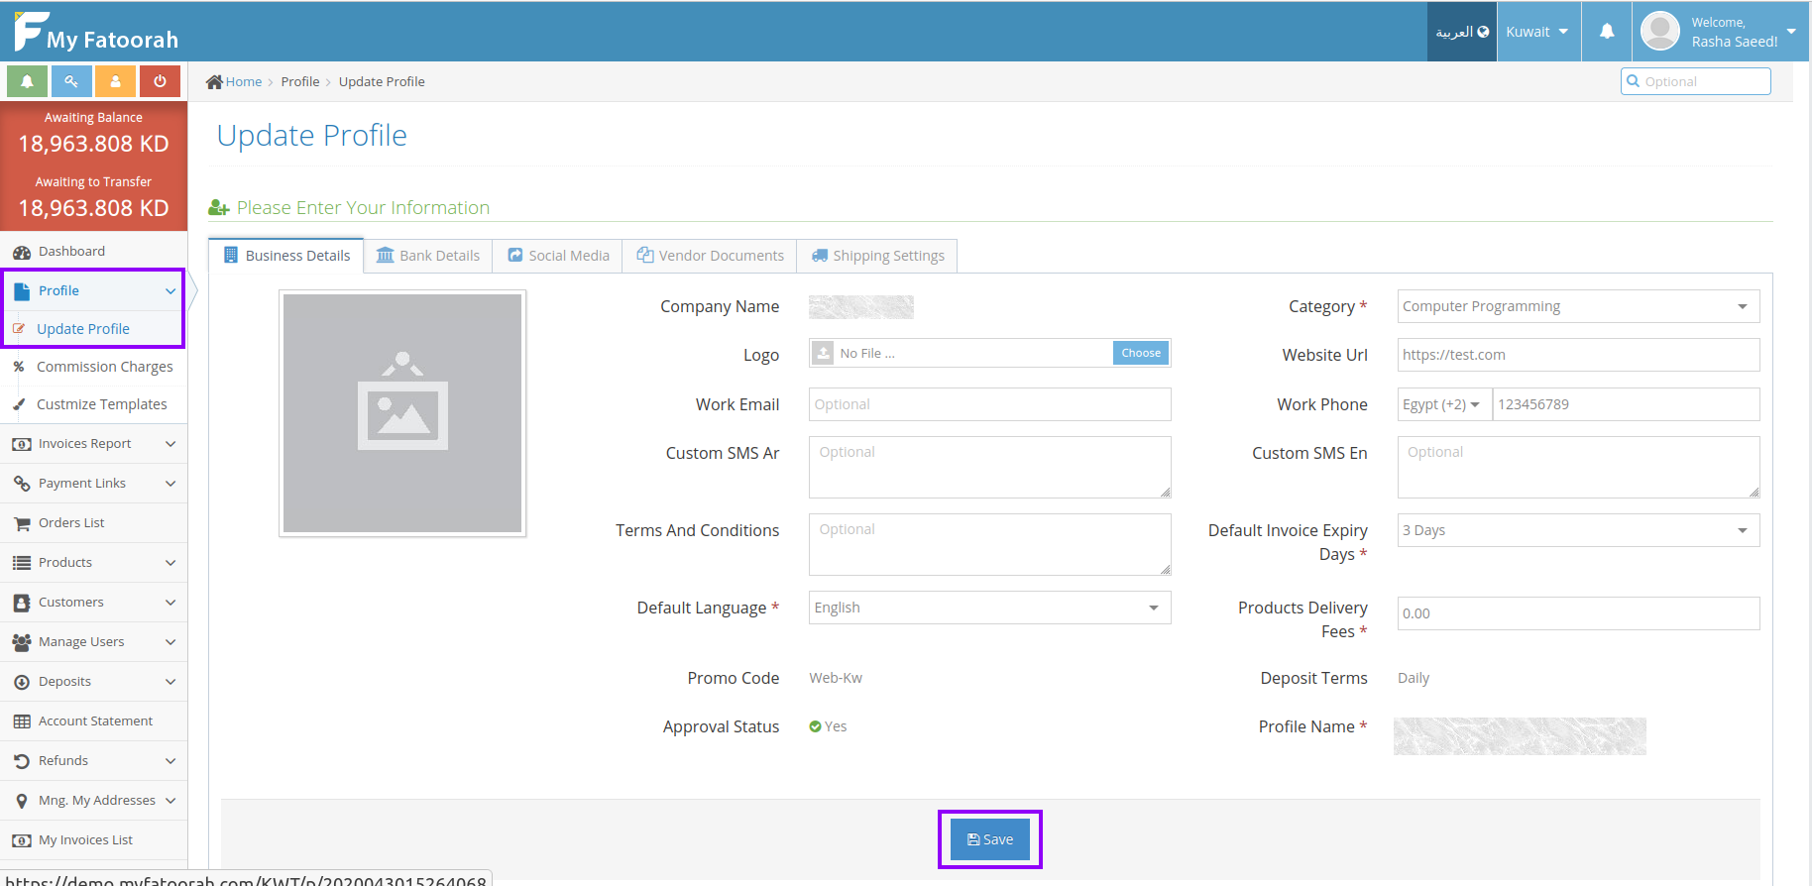Expand the Customers sidebar chevron

170,603
